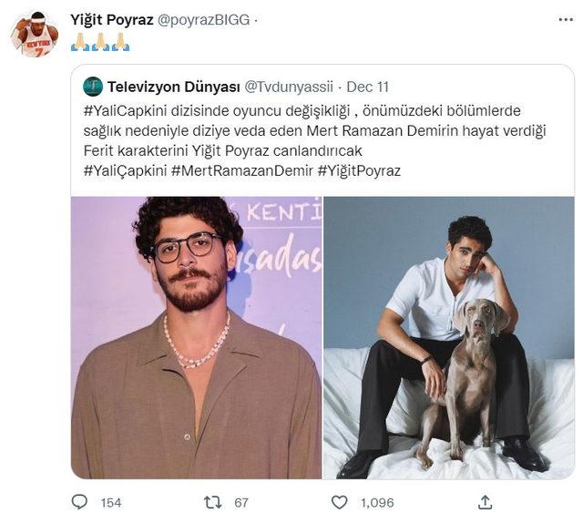Open the share upload icon
Viewport: 583px width, 523px height.
tap(486, 502)
